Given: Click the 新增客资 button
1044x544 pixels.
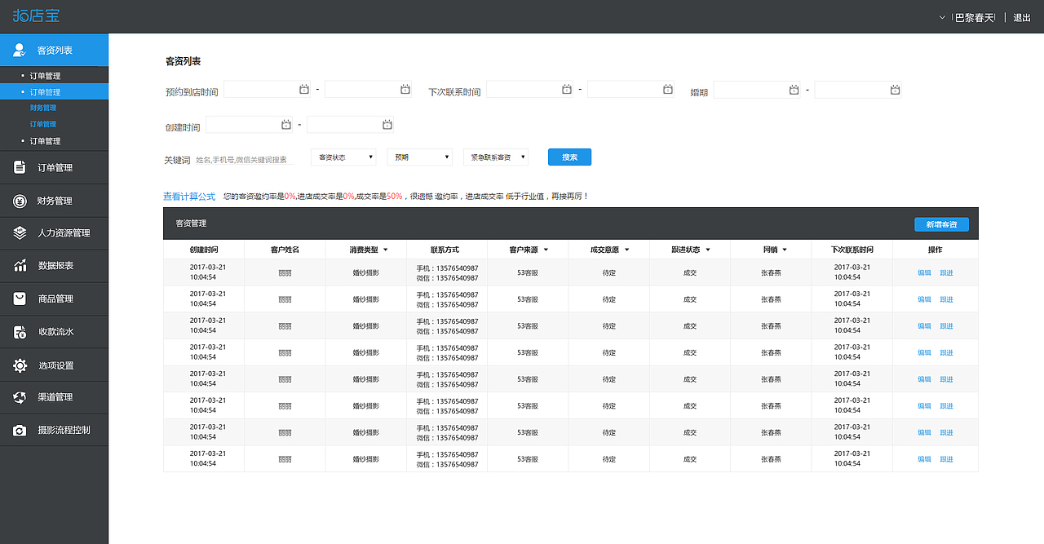Looking at the screenshot, I should 941,224.
